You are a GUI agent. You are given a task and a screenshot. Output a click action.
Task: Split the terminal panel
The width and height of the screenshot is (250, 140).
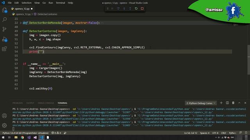(227, 103)
